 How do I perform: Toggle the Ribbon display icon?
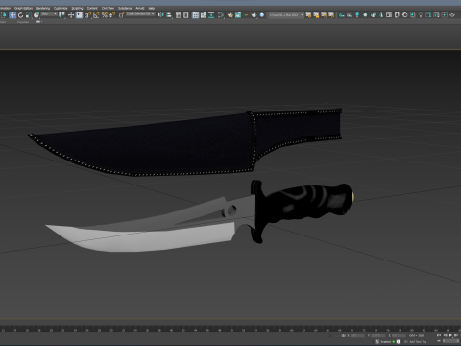pos(196,15)
